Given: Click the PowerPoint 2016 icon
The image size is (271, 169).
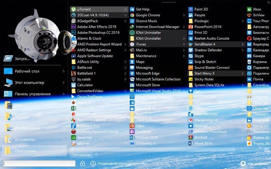Looking at the screenshot, I should [x=190, y=27].
